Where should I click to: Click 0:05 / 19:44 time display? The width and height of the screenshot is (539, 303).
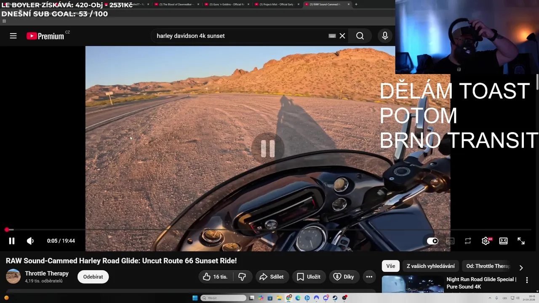(61, 241)
